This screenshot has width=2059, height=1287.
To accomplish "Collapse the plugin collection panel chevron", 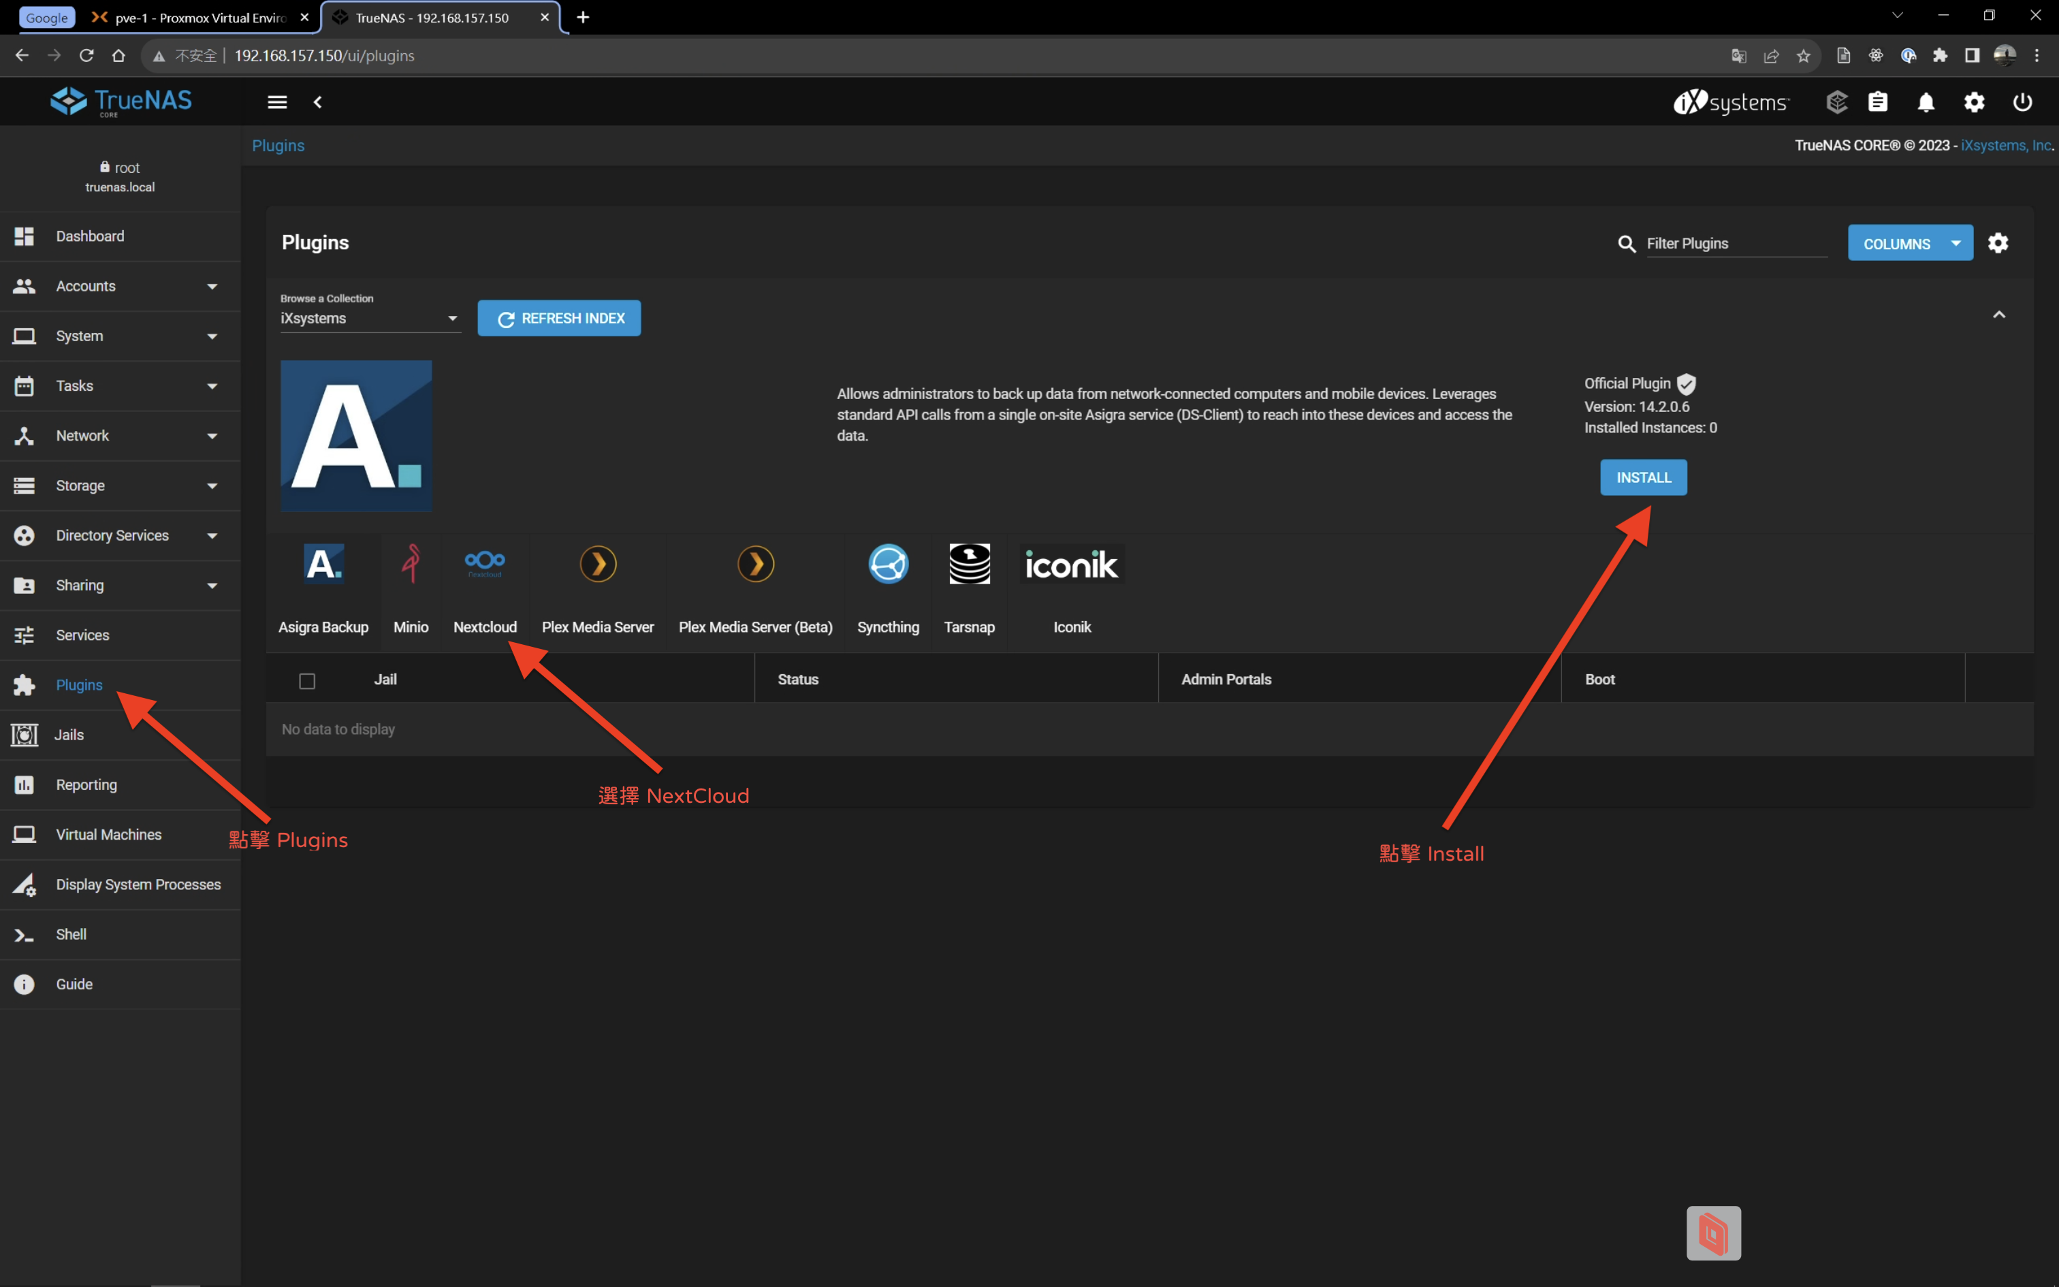I will (x=1998, y=315).
